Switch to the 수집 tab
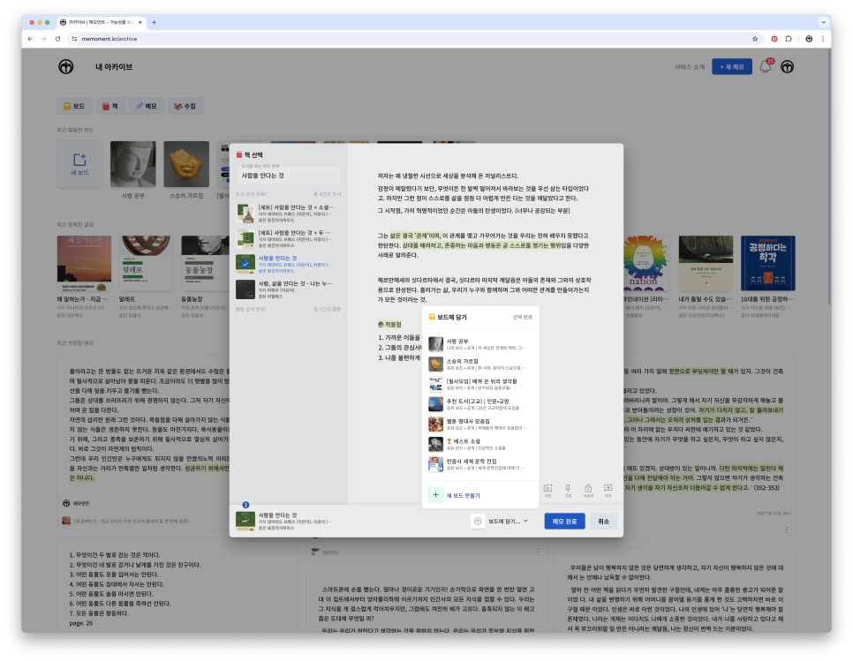Screen dimensions: 853x661 tap(185, 106)
